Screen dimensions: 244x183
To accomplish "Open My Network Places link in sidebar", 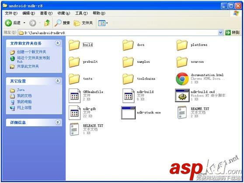I will pyautogui.click(x=24, y=107).
